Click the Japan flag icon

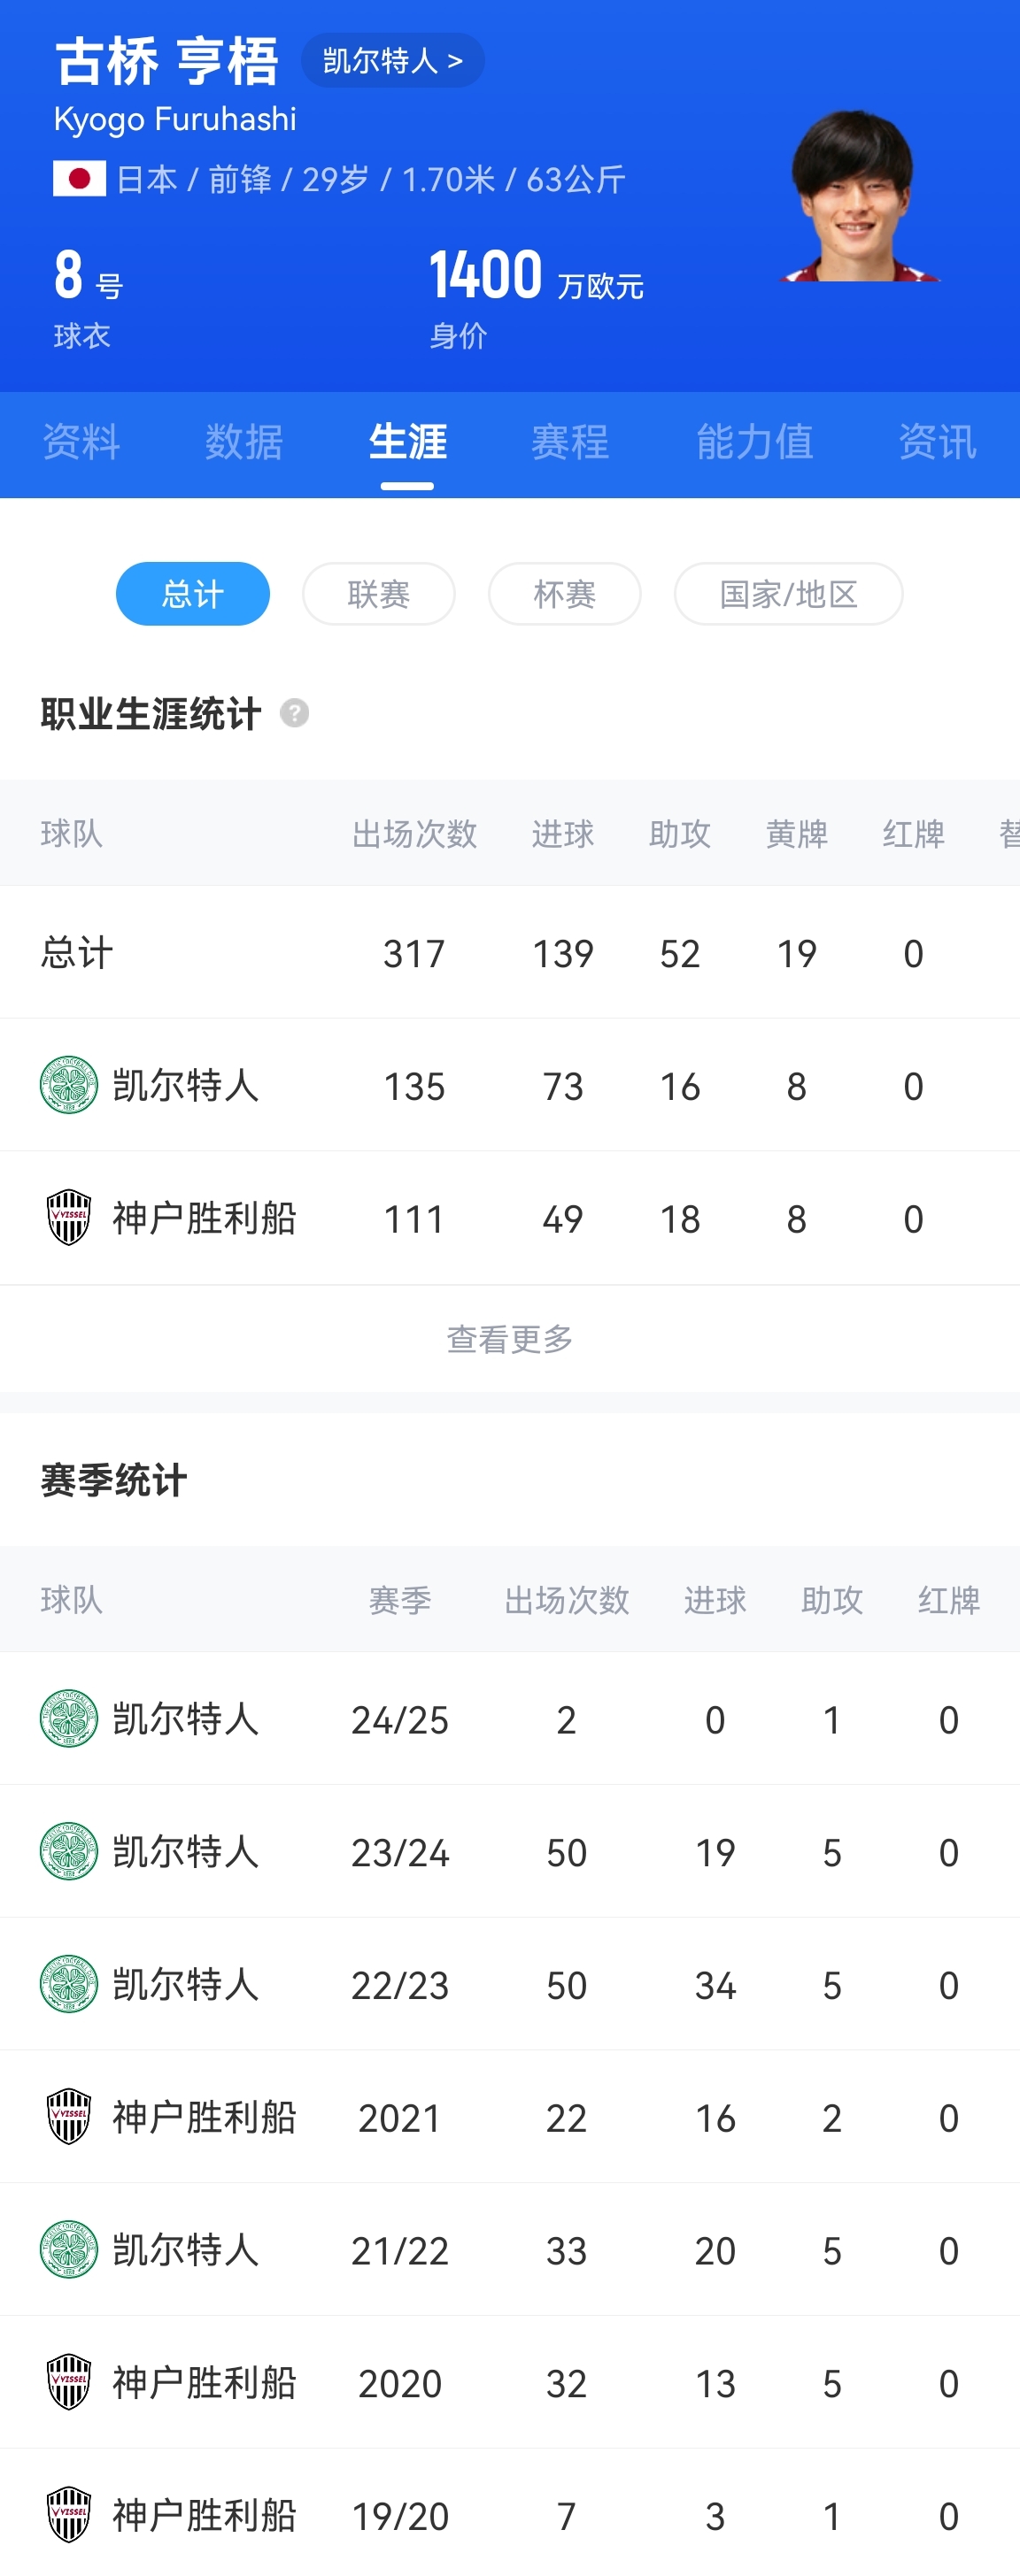pos(79,179)
